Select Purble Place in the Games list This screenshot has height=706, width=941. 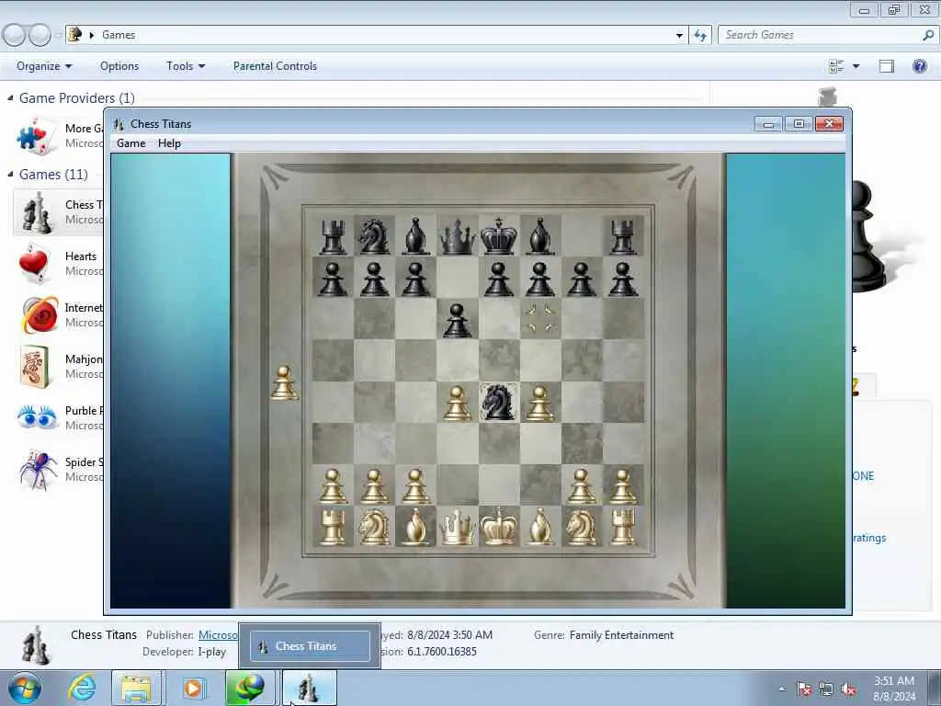59,418
